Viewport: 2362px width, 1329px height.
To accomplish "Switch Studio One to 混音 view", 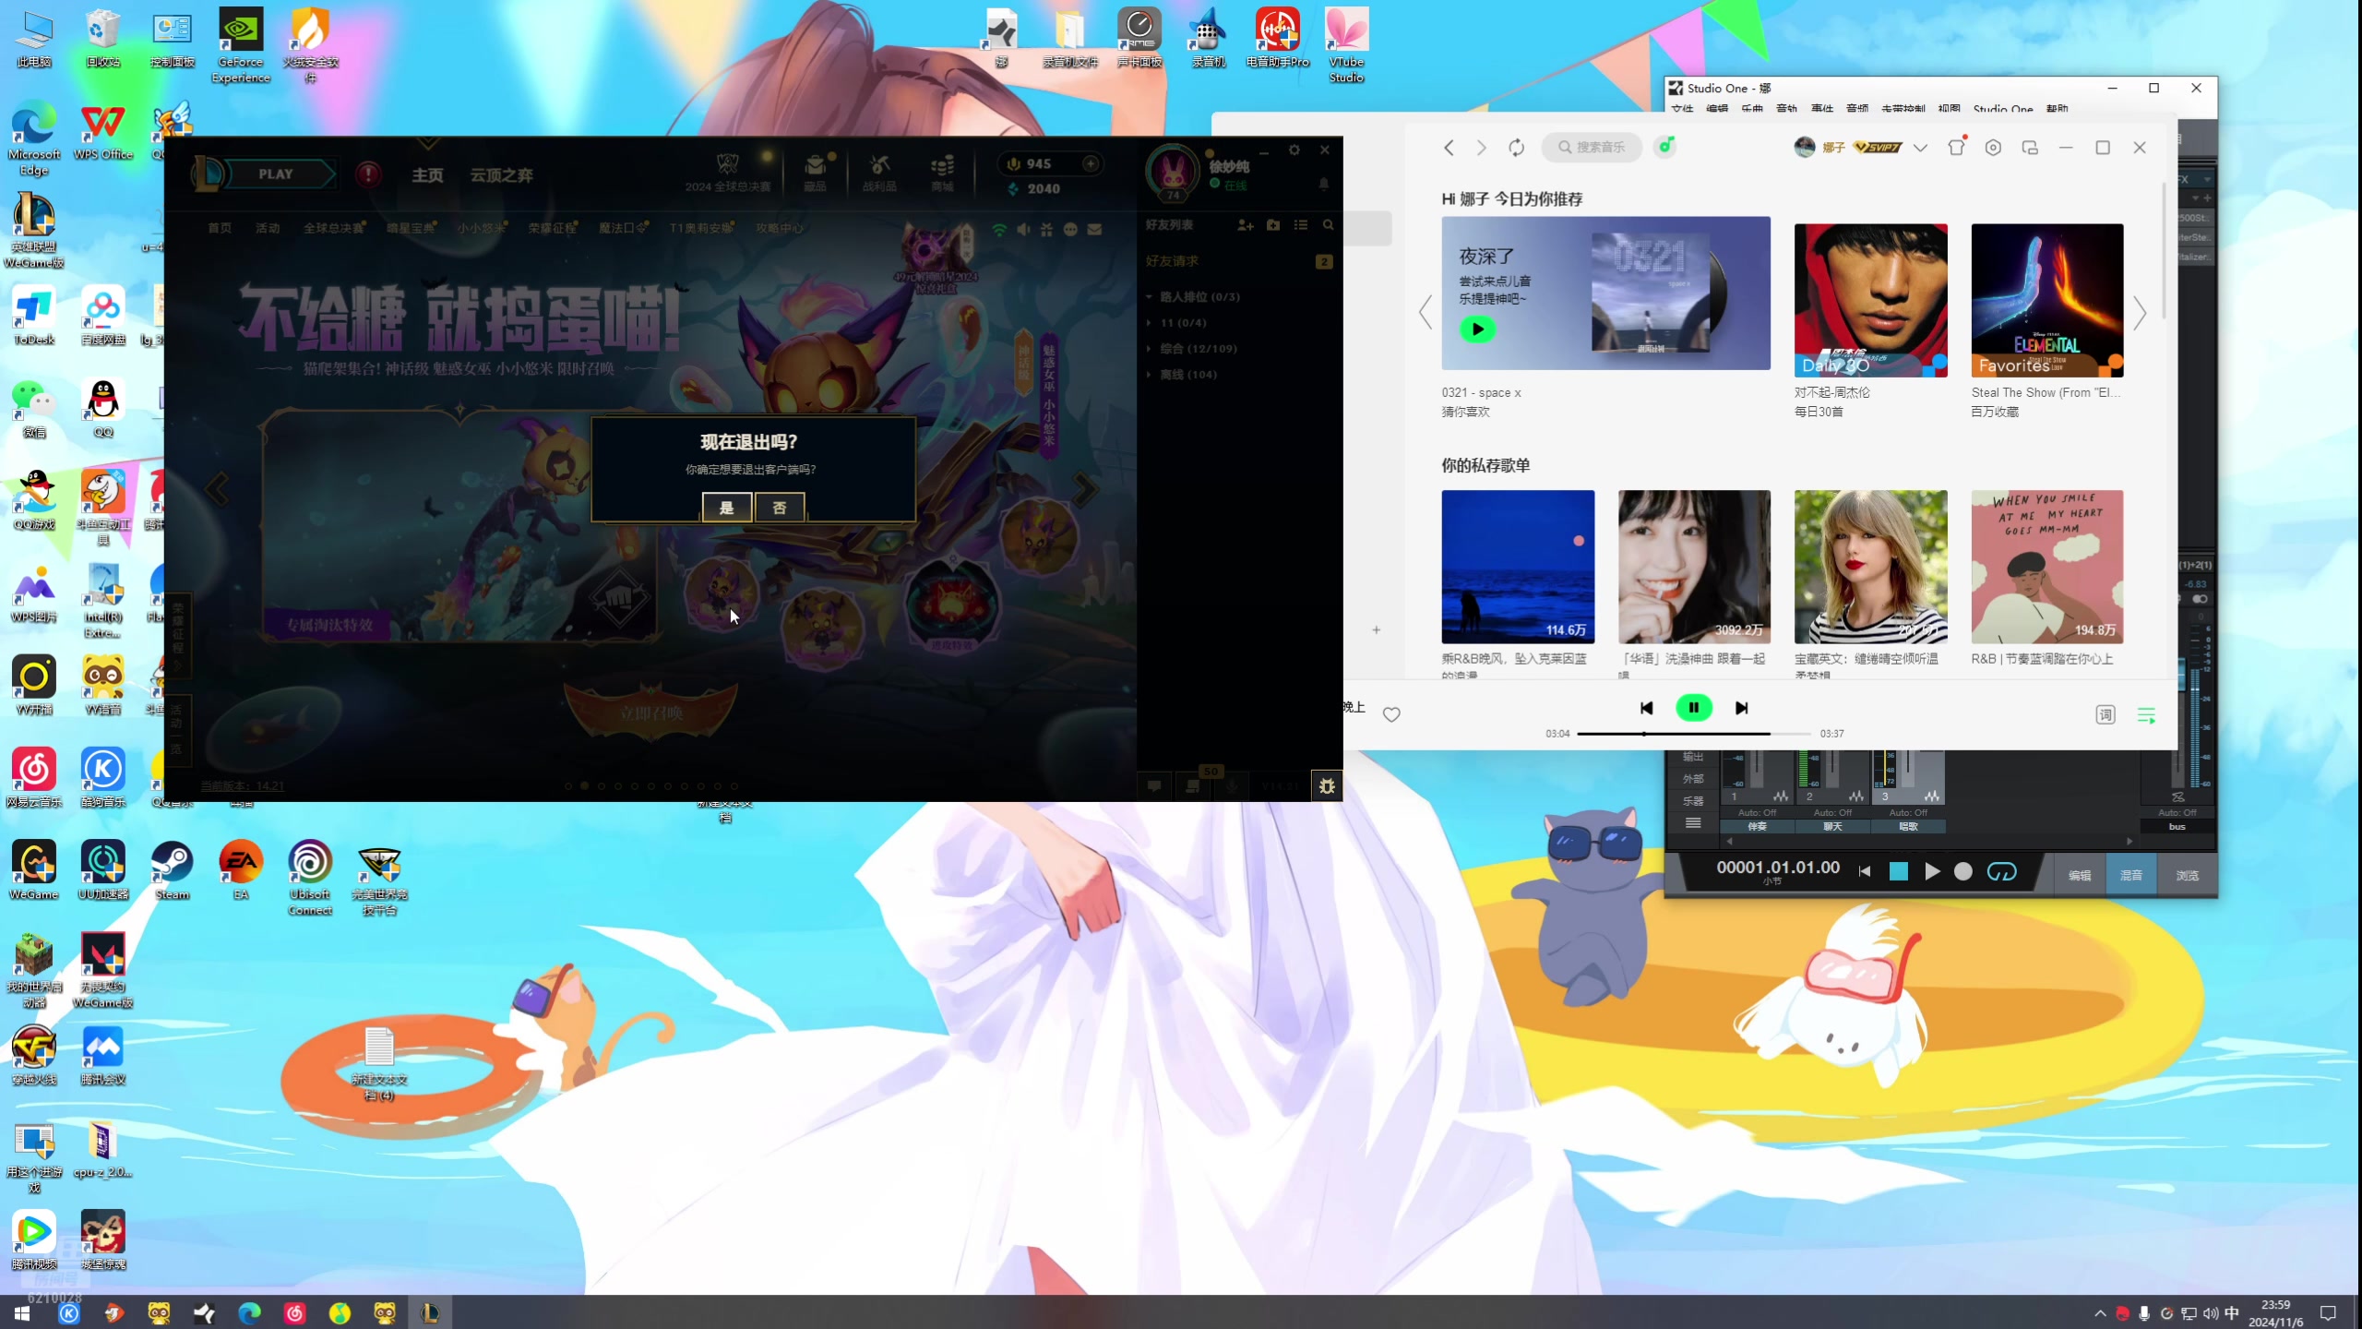I will pyautogui.click(x=2131, y=875).
